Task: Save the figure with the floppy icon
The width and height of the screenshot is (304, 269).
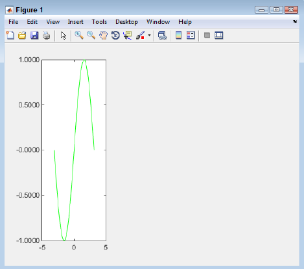Action: 34,35
